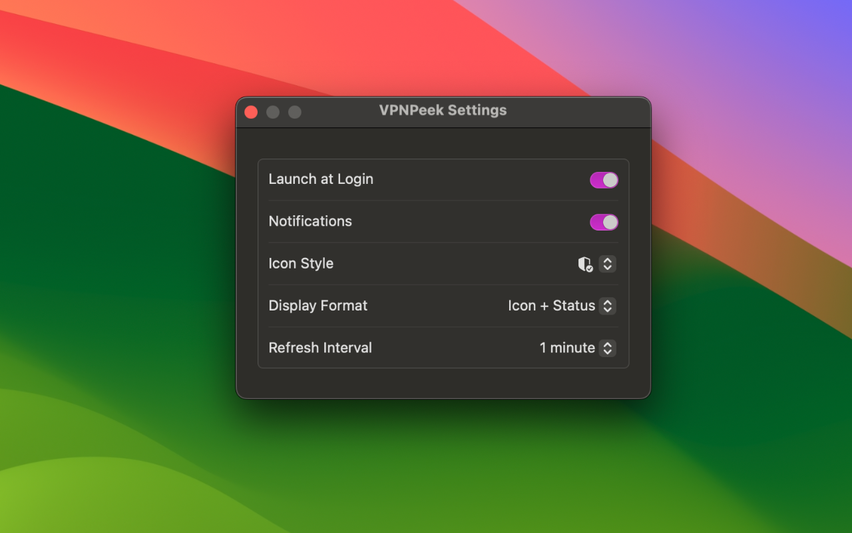Click the Launch at Login label

click(x=321, y=179)
